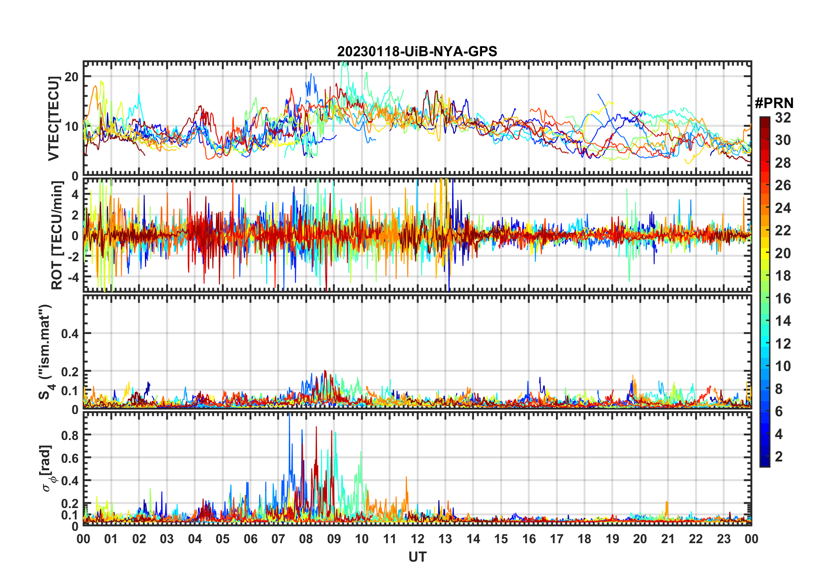Click the 20 tick on VTEC axis
Screen dimensions: 835x584
tap(72, 77)
